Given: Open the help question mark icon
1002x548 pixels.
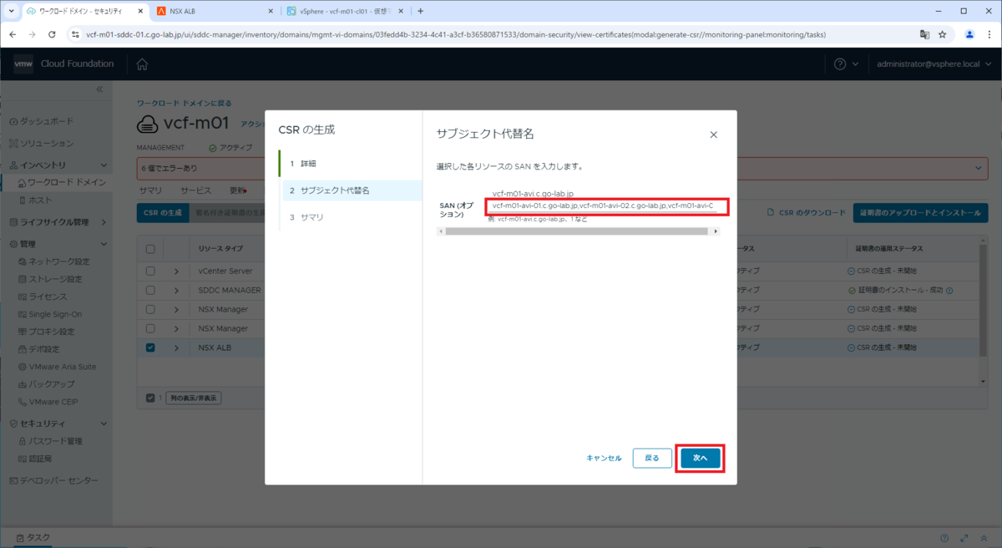Looking at the screenshot, I should (840, 64).
